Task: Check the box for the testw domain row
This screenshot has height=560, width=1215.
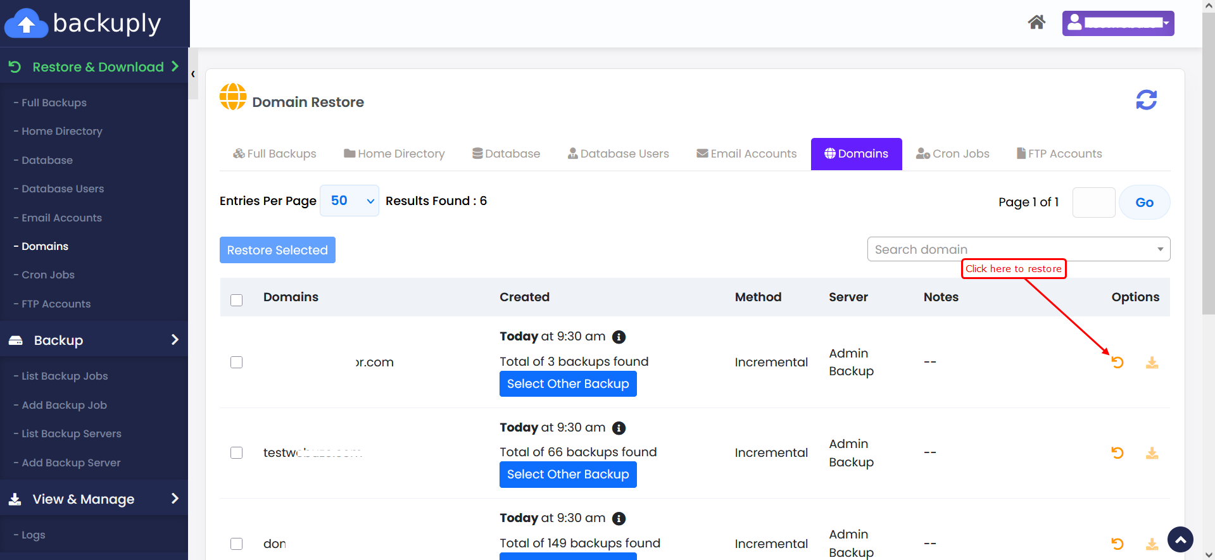Action: tap(237, 453)
